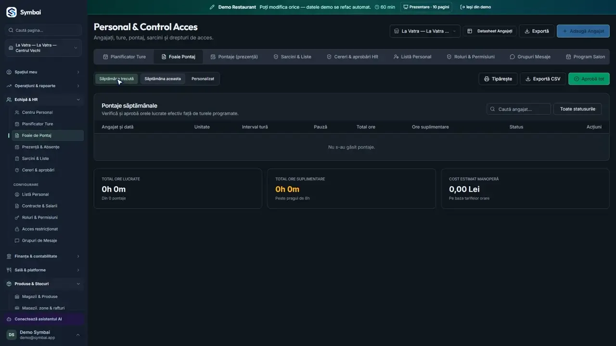Screen dimensions: 616x346
Task: Click the Centru Personal sidebar icon
Action: (x=17, y=112)
